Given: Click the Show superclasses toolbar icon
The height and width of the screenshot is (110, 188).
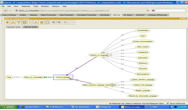Looking at the screenshot, I should point(19,22).
